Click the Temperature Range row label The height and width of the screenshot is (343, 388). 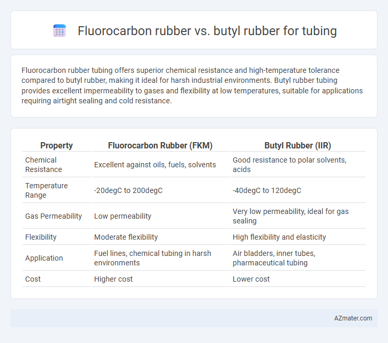tap(46, 190)
